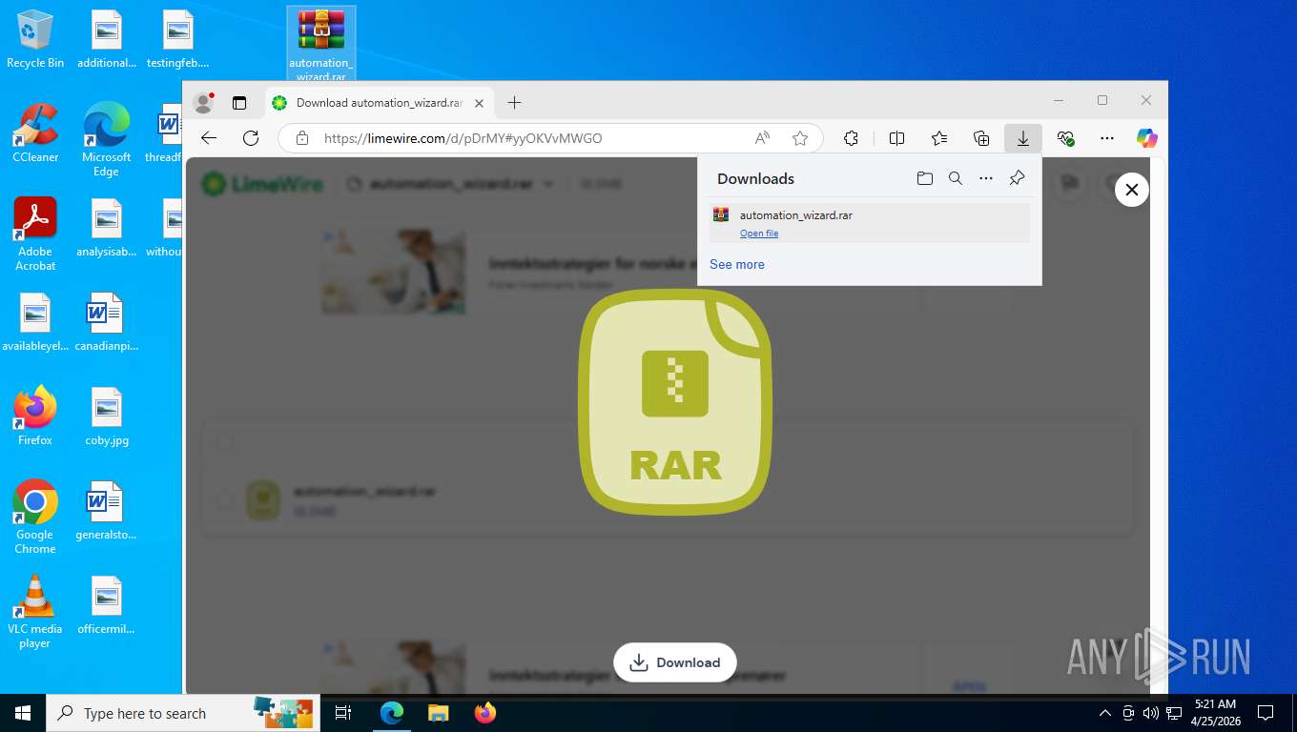Open downloads folder icon in panel
This screenshot has height=732, width=1297.
coord(924,178)
